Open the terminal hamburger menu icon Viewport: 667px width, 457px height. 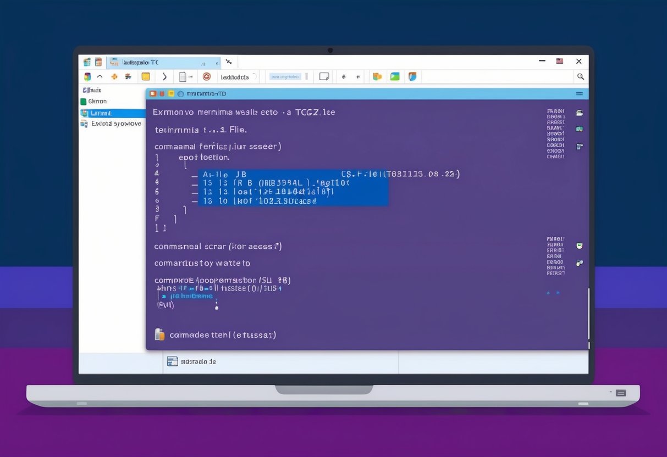pyautogui.click(x=579, y=93)
